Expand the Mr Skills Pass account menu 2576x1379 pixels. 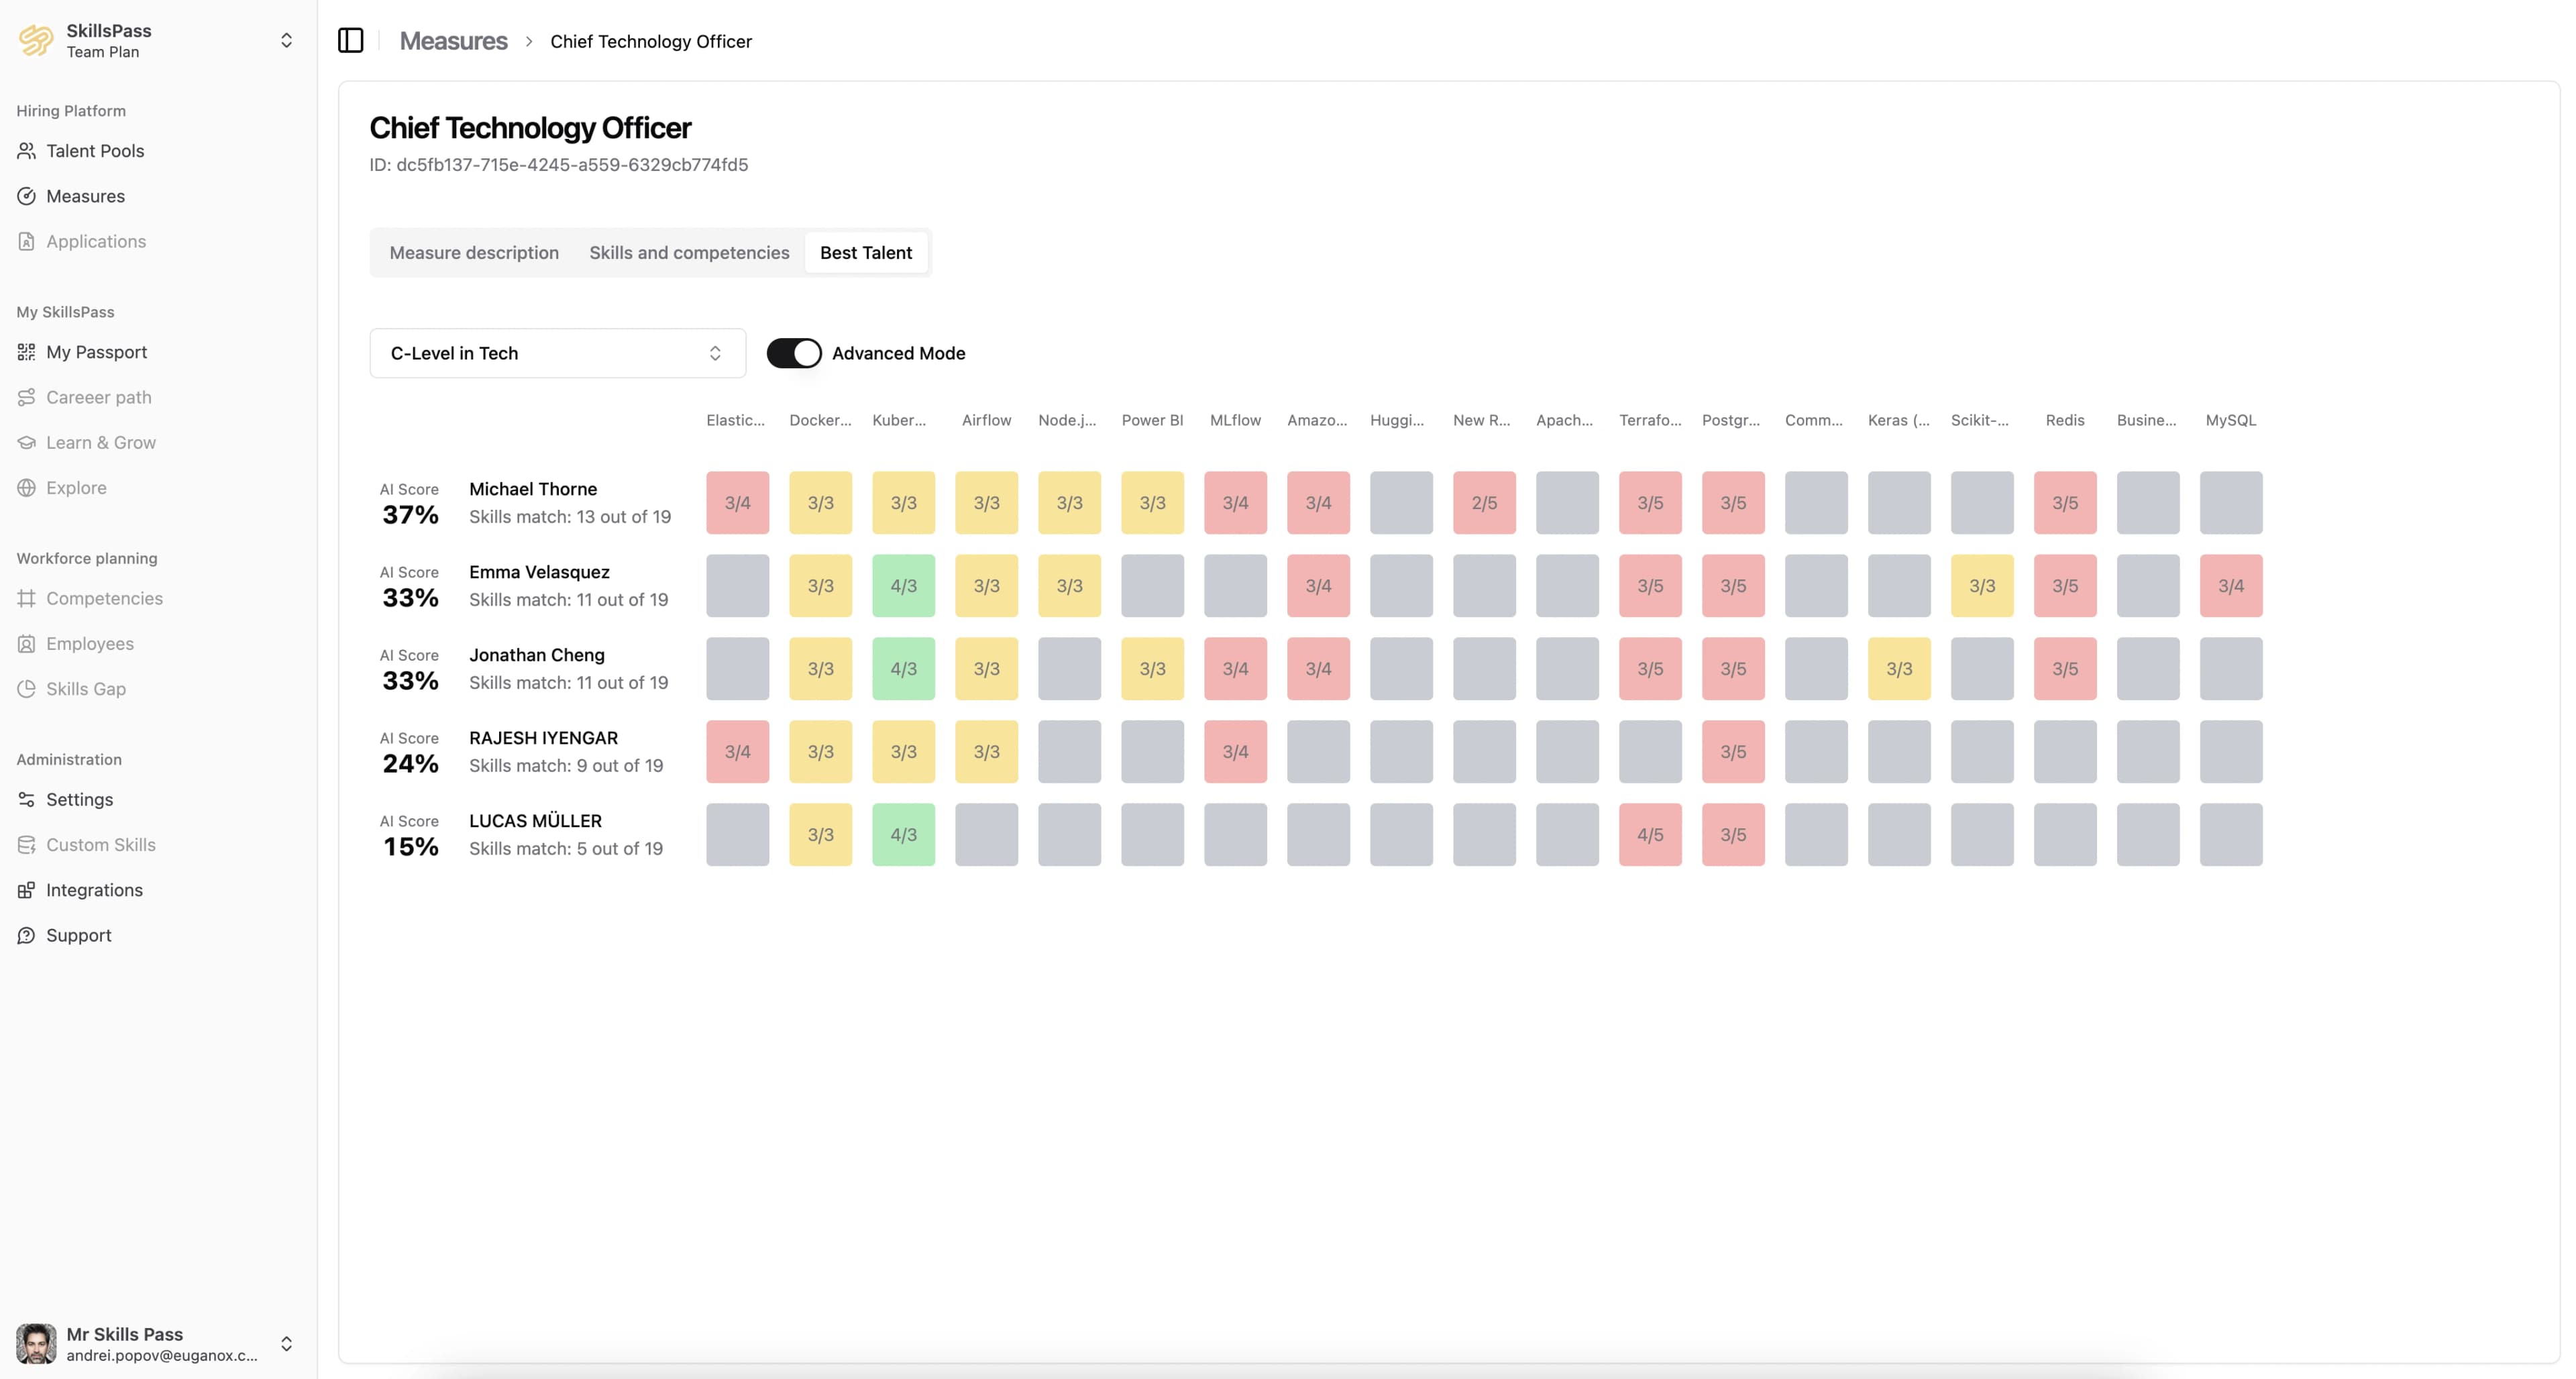click(x=286, y=1343)
